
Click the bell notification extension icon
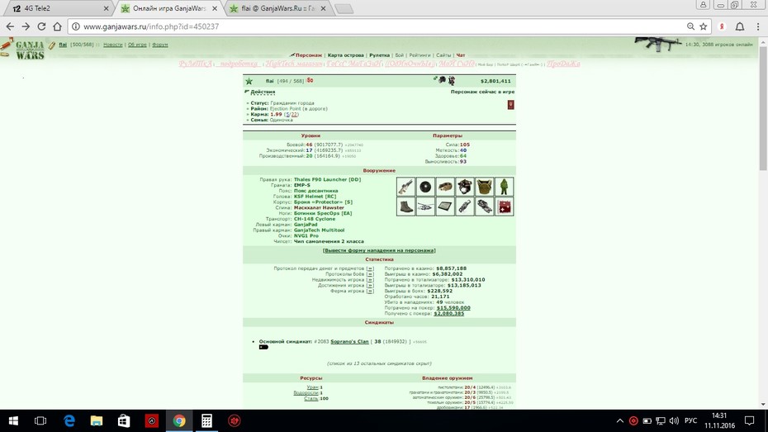point(740,26)
